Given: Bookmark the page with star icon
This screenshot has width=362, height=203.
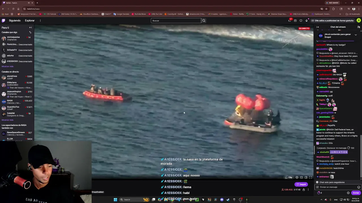Looking at the screenshot, I should (326, 9).
